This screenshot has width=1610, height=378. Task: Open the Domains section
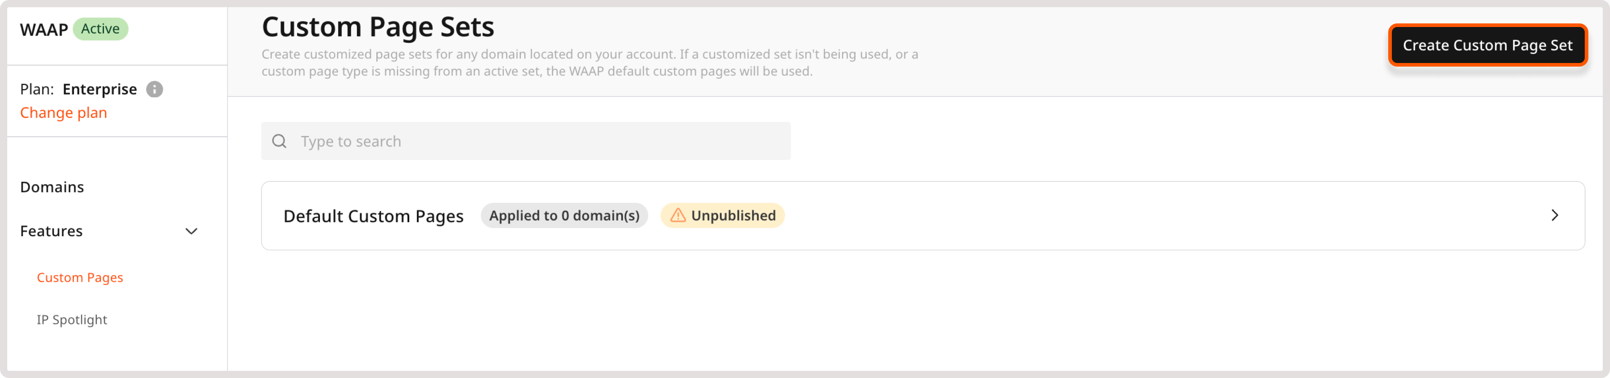click(x=52, y=186)
